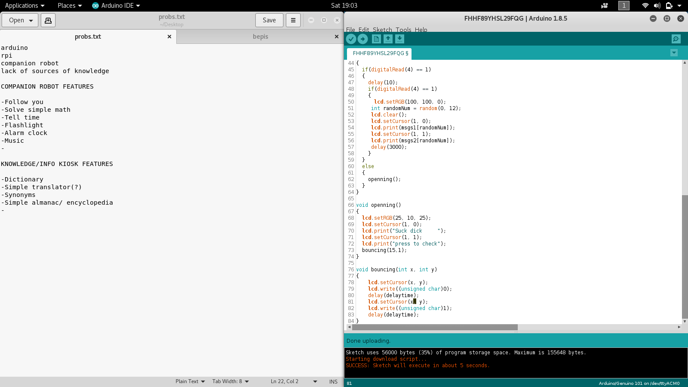Viewport: 688px width, 387px height.
Task: Open the Ln 22, Col 2 position dropdown
Action: (x=294, y=381)
